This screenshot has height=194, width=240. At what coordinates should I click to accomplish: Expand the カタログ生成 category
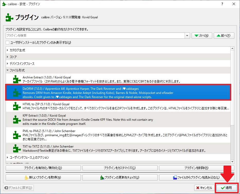tap(7, 50)
